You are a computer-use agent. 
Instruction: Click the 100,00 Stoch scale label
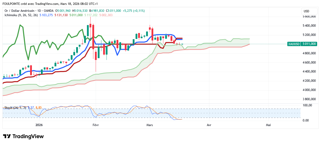[308, 105]
